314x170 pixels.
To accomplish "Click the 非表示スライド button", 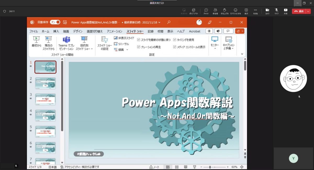I will 124,38.
